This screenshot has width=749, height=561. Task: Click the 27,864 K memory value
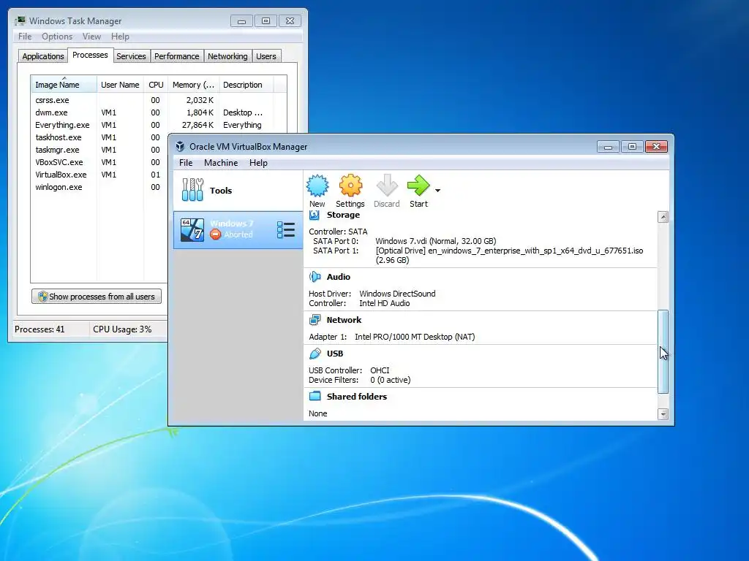[x=197, y=125]
